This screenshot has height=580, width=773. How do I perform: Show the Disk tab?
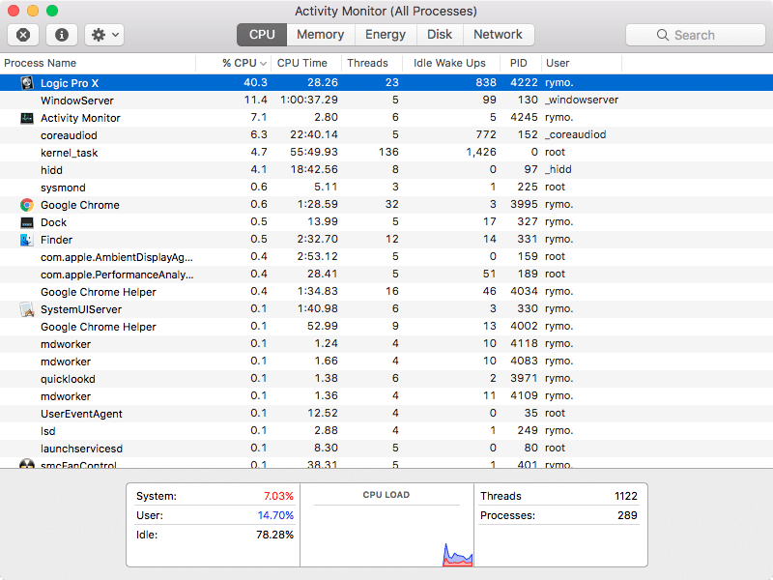(440, 35)
